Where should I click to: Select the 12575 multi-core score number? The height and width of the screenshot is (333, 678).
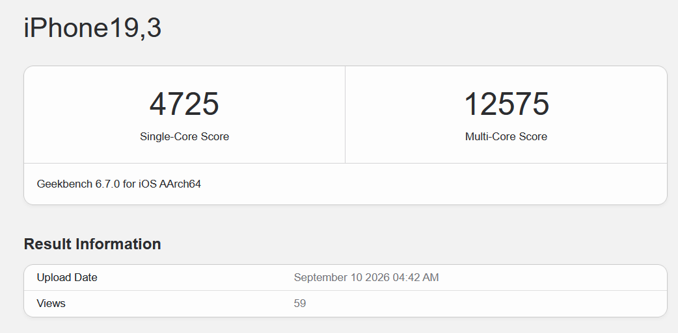(x=506, y=105)
